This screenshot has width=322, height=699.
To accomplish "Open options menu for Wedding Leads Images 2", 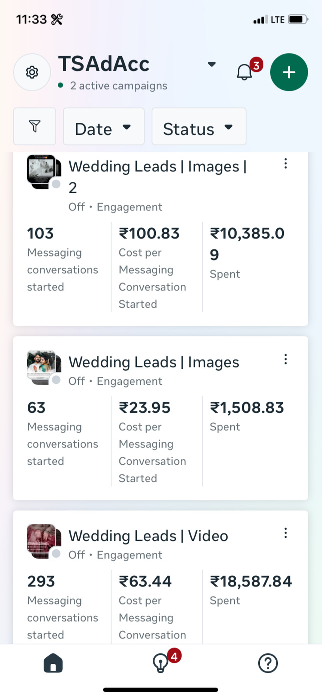I will coord(285,163).
